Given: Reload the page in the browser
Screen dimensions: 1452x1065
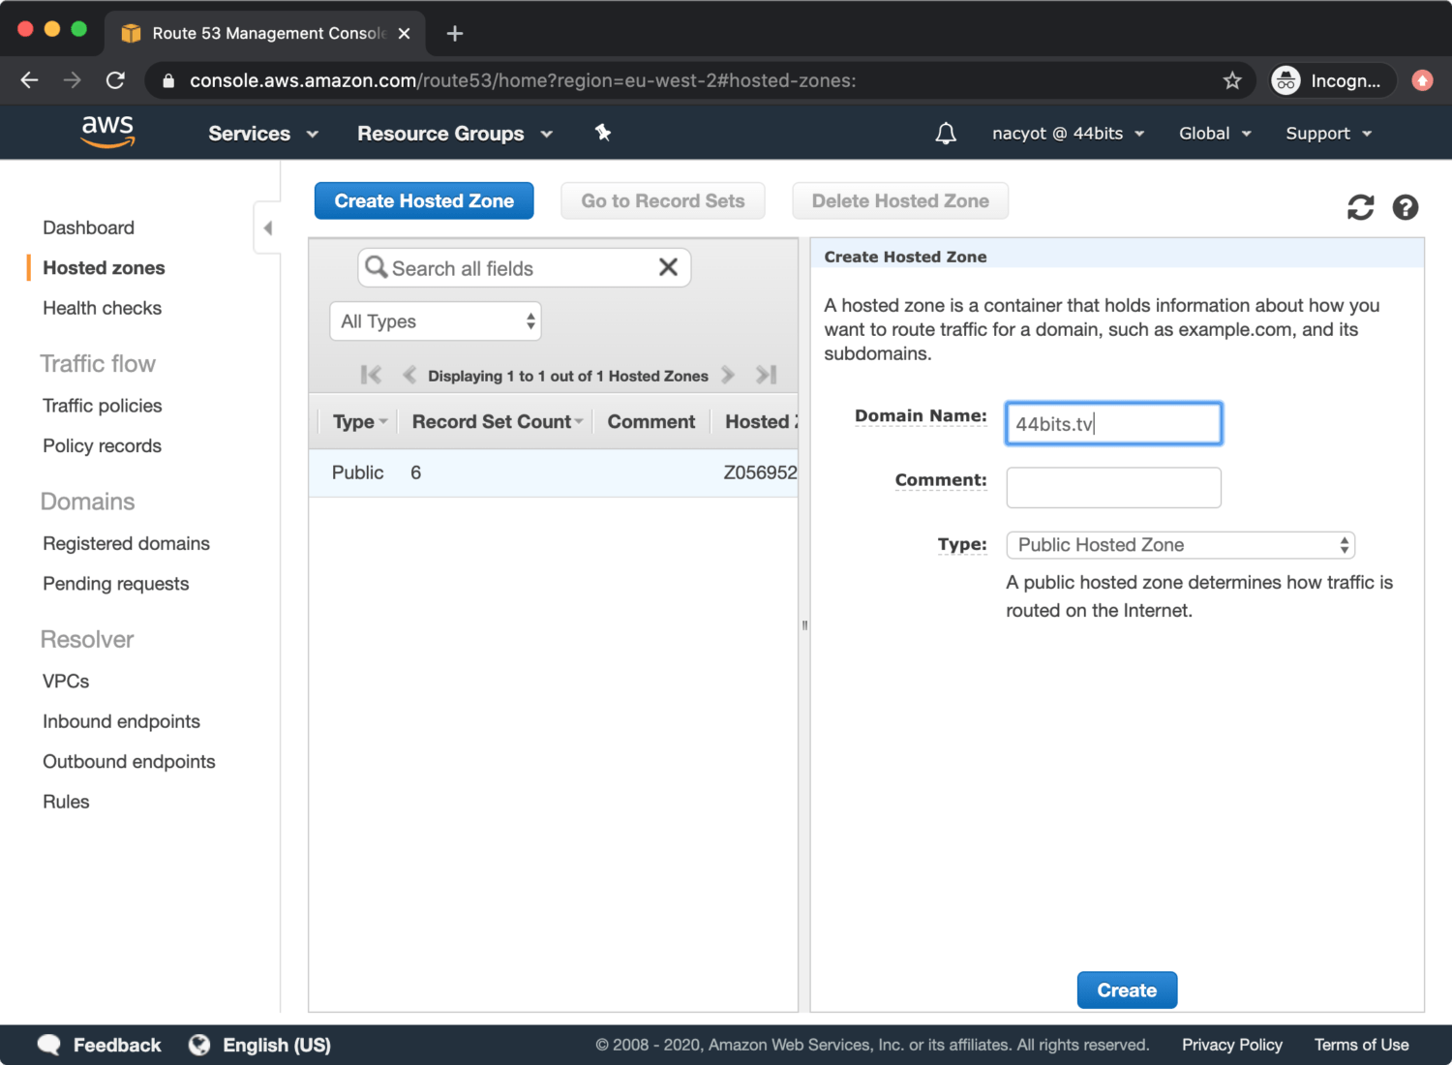Looking at the screenshot, I should 115,80.
